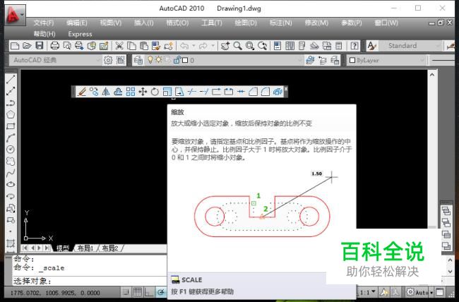Open the layer 0 dropdown list
This screenshot has width=459, height=302.
tap(222, 60)
